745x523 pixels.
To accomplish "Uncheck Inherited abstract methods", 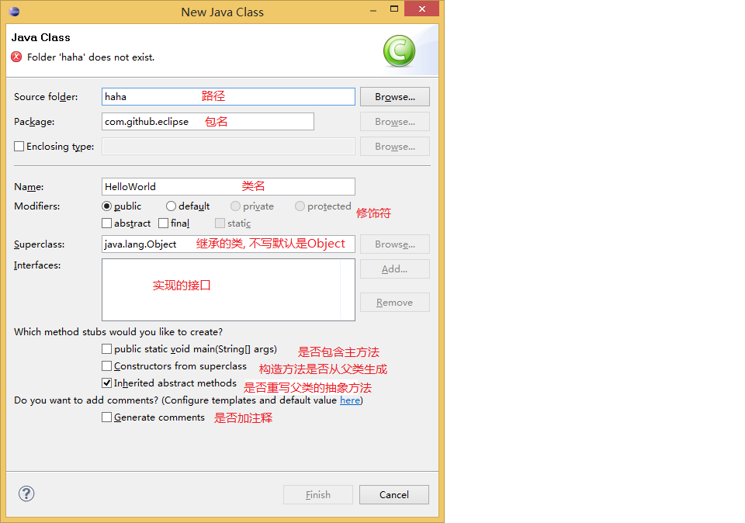I will click(107, 383).
